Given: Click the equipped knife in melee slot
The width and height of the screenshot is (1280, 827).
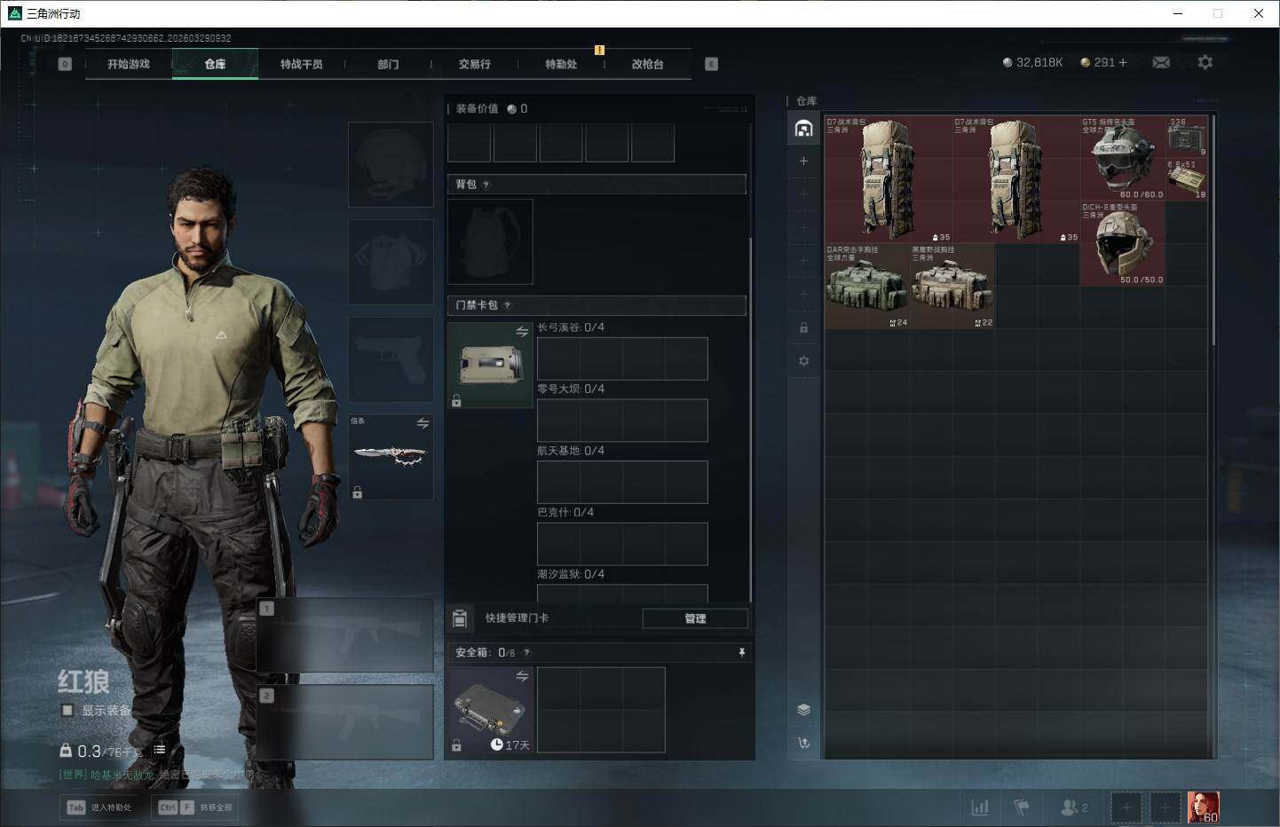Looking at the screenshot, I should 391,456.
